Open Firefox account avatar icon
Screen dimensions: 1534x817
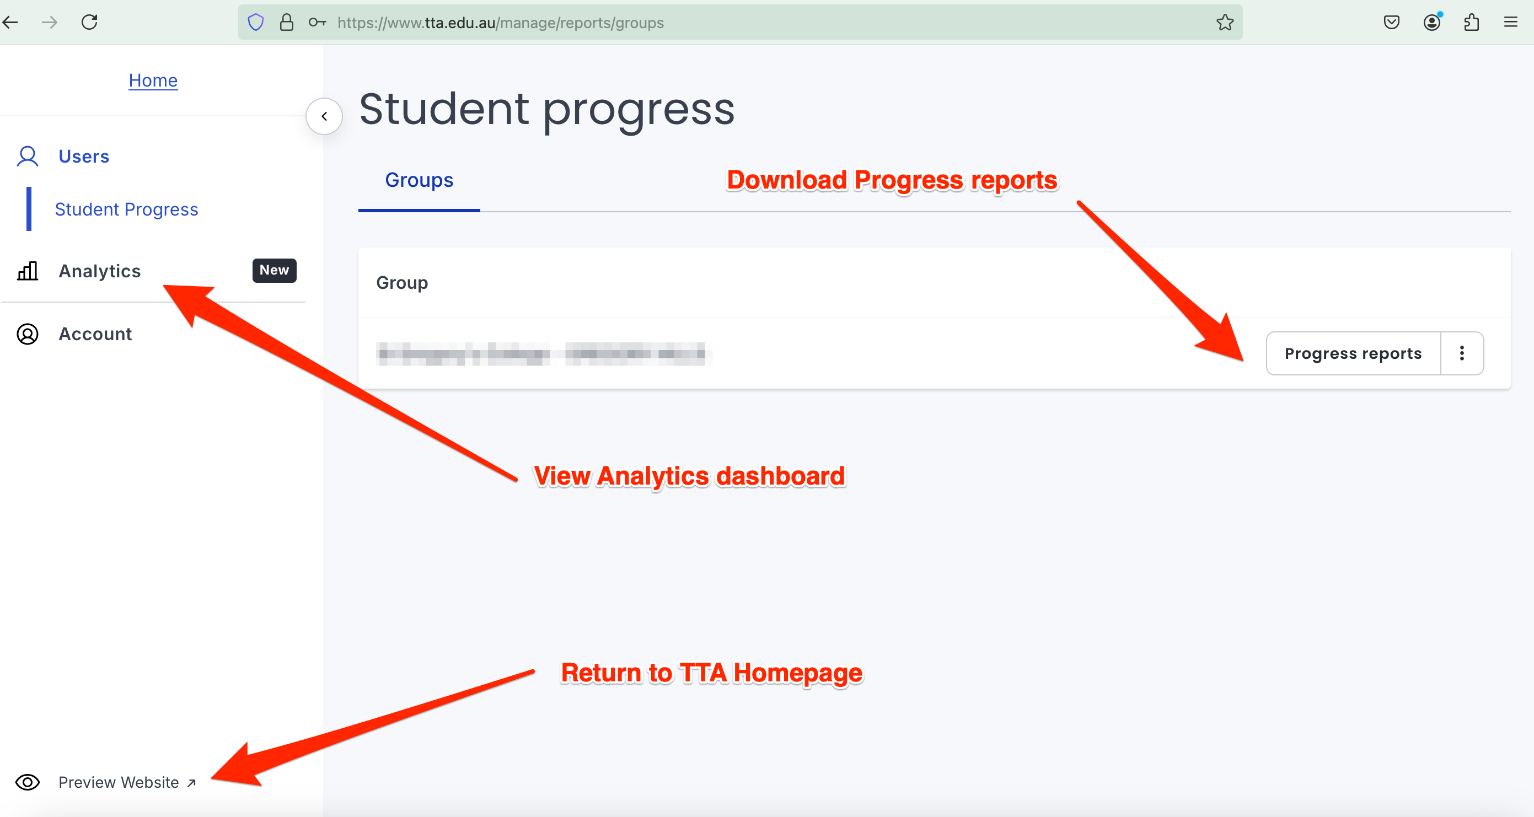pos(1431,23)
